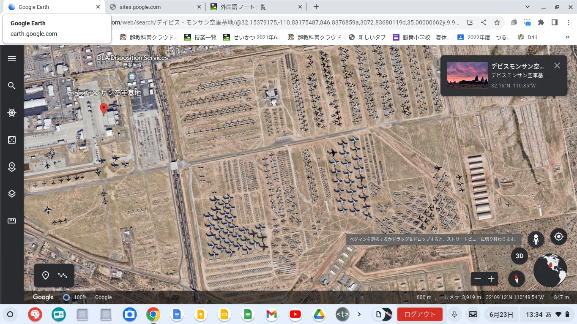Select the Pegman street view button
The image size is (577, 324).
point(536,240)
